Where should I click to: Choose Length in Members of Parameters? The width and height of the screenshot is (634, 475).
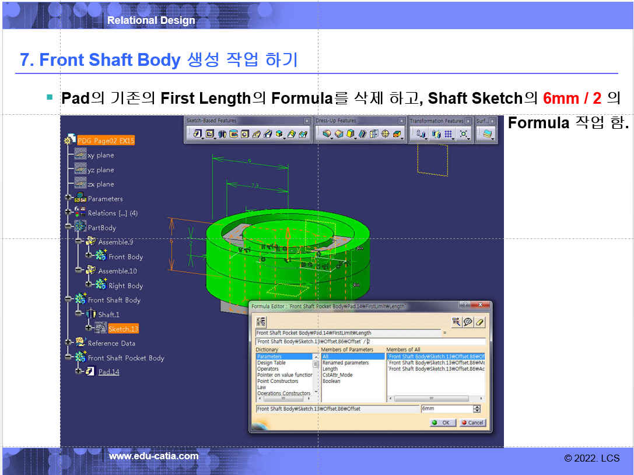point(330,369)
